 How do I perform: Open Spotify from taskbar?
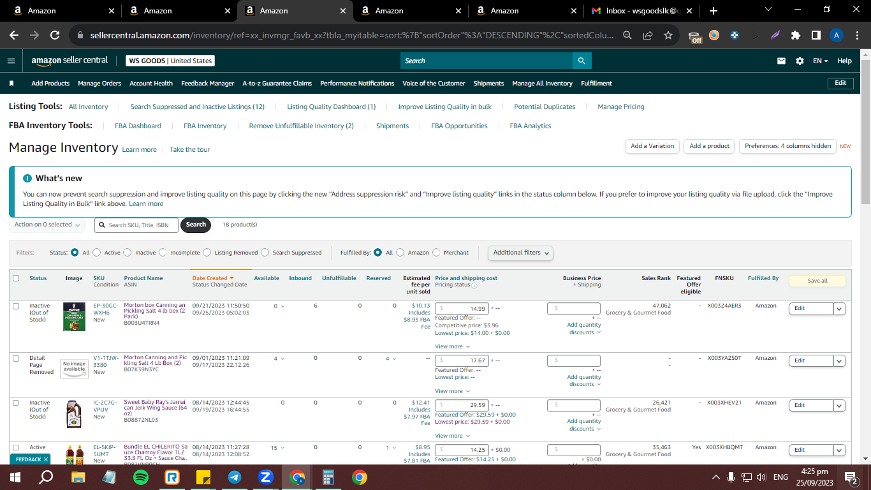[x=141, y=477]
